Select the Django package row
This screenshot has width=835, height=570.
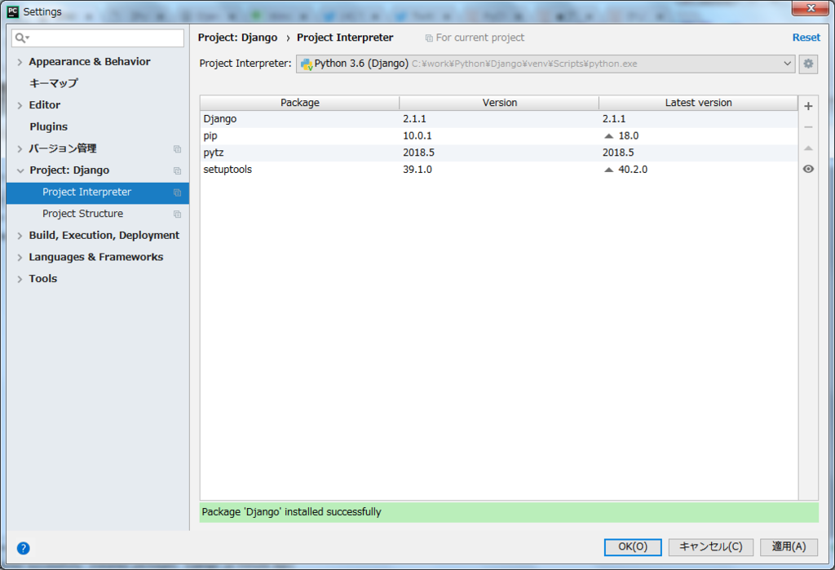click(499, 119)
